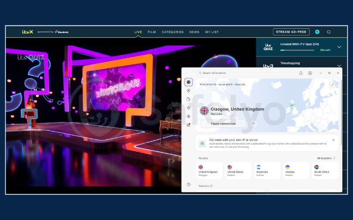Select the globe VPN sidebar icon
The width and height of the screenshot is (353, 220).
point(188,82)
